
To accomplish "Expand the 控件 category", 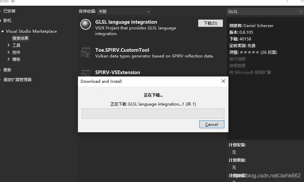I will 9,52.
